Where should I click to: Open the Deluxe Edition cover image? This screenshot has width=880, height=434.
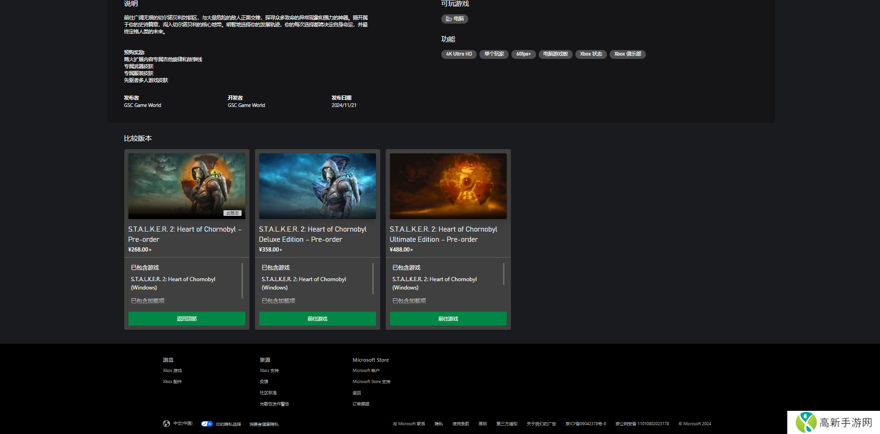tap(317, 186)
